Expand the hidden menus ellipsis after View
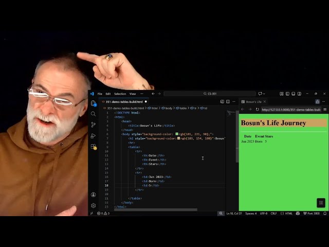Viewport: 329px width, 247px height. tap(142, 94)
